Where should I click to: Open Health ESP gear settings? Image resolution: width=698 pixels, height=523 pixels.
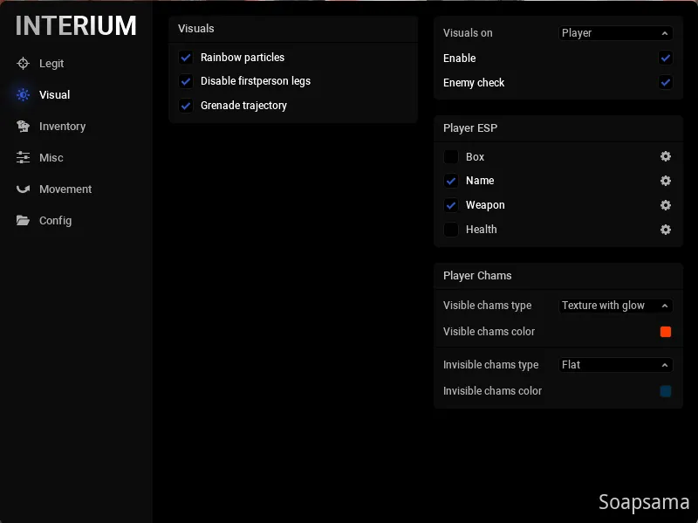coord(666,230)
